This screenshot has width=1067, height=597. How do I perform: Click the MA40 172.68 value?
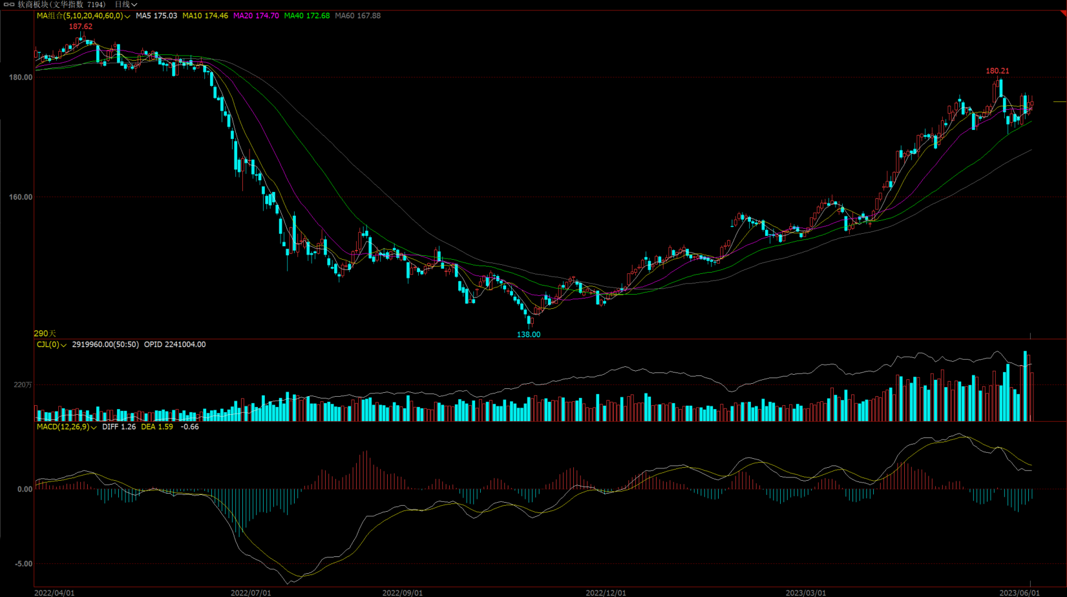pyautogui.click(x=307, y=16)
